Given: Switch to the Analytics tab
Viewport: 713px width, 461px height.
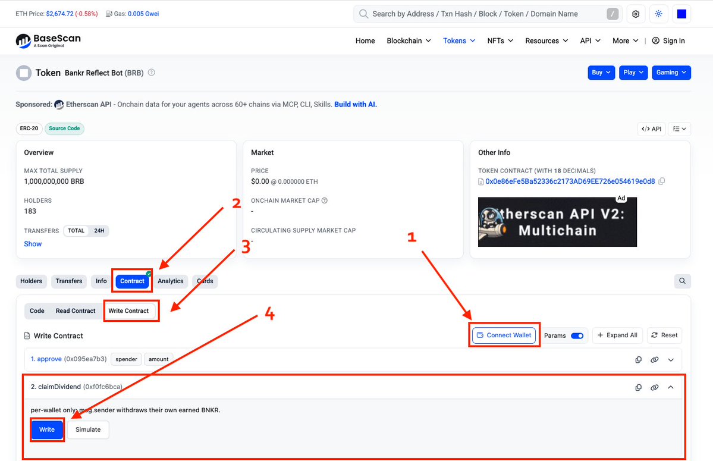Looking at the screenshot, I should point(171,281).
